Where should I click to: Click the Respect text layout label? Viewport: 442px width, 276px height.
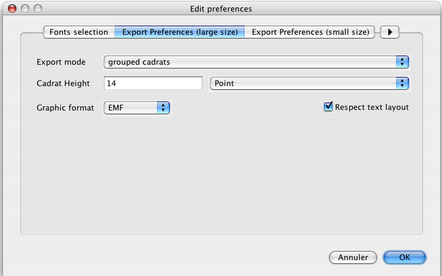coord(372,107)
